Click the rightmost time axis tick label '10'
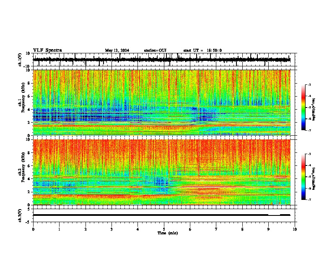Viewport: 332px width, 257px height. click(x=295, y=229)
